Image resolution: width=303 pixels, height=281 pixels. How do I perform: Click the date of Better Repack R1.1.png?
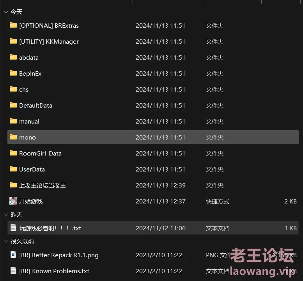point(159,255)
